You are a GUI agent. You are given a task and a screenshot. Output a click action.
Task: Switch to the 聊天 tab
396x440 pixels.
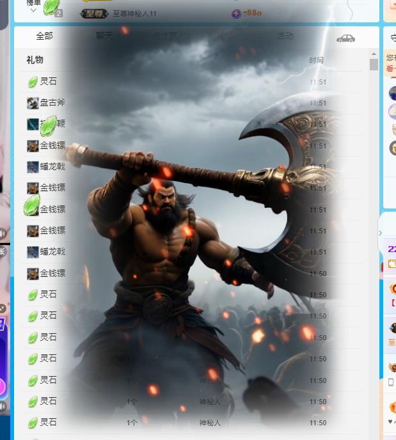point(104,36)
